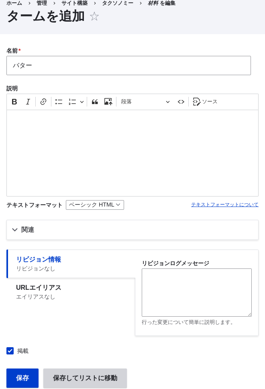Apply italic formatting in the editor

(x=28, y=102)
